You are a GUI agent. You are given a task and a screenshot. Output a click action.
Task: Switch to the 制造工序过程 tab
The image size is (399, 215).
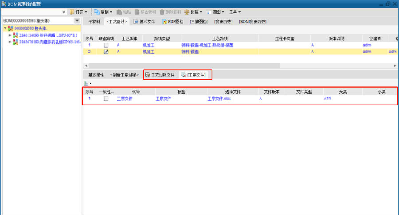tap(125, 75)
